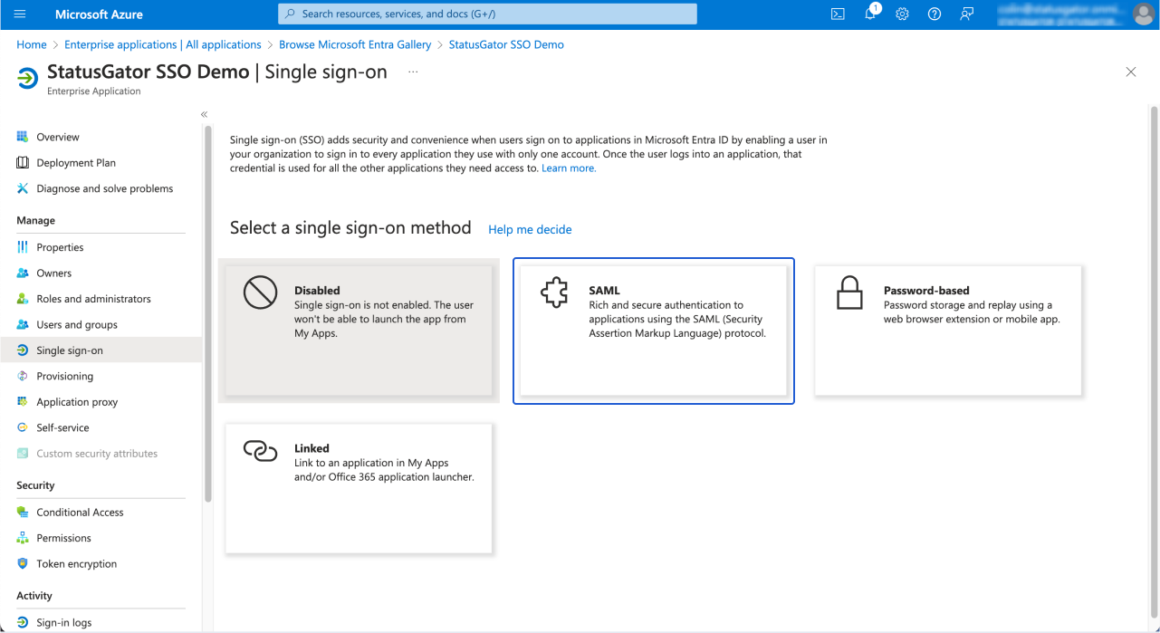Screen dimensions: 1160x633
Task: Click Help me decide link
Action: 530,230
